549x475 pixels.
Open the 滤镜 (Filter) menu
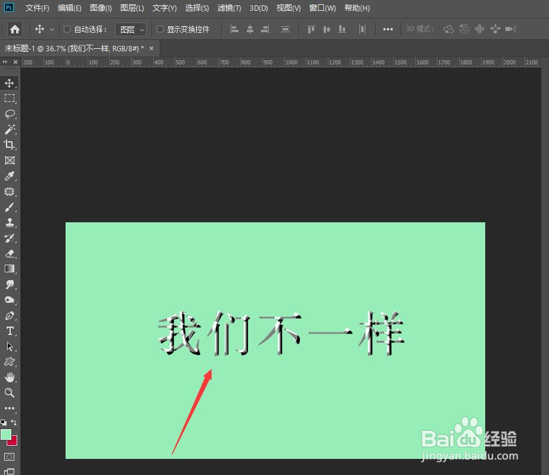(x=229, y=8)
